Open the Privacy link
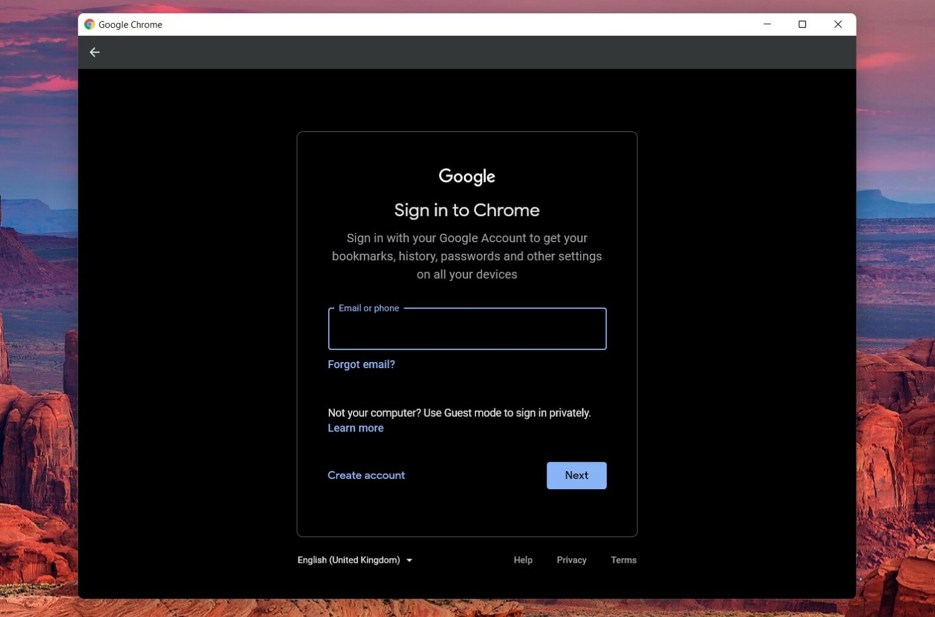This screenshot has height=617, width=935. [571, 560]
